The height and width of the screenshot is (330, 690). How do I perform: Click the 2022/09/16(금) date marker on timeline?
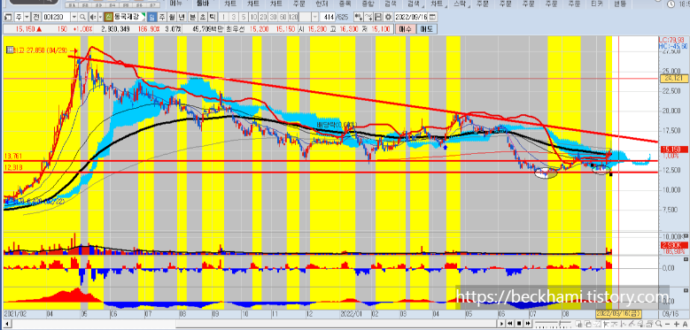pos(618,313)
